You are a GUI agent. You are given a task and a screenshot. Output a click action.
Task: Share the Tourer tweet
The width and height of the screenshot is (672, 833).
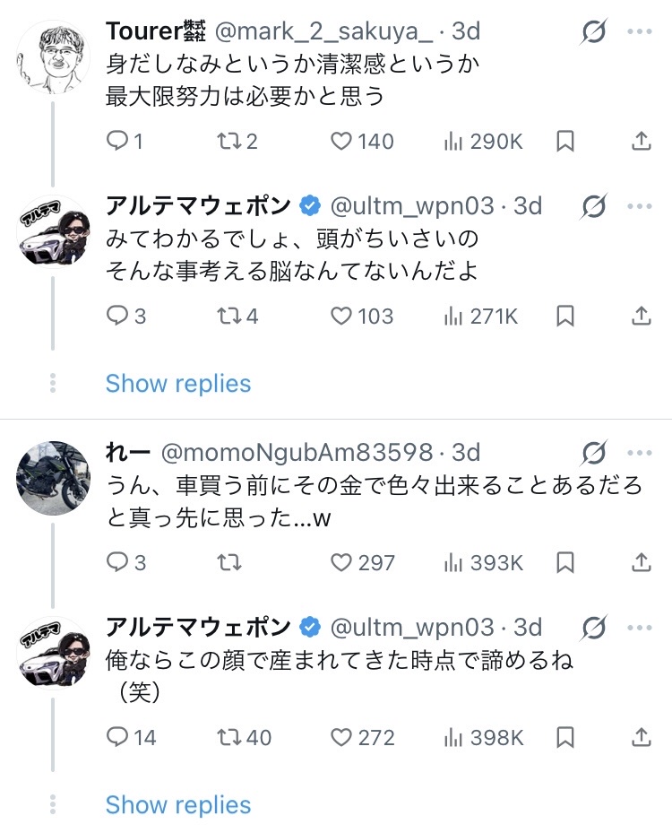tap(642, 141)
